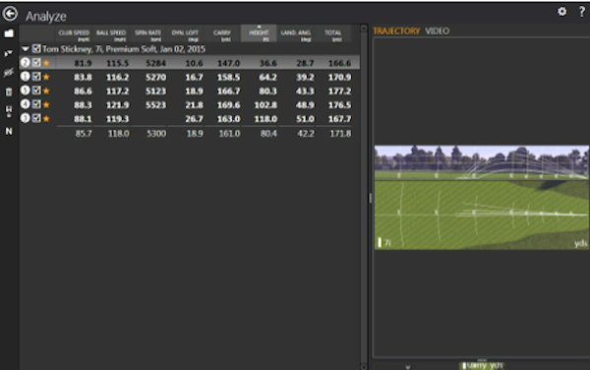
Task: Collapse the Tom Stickney session group
Action: click(x=26, y=49)
